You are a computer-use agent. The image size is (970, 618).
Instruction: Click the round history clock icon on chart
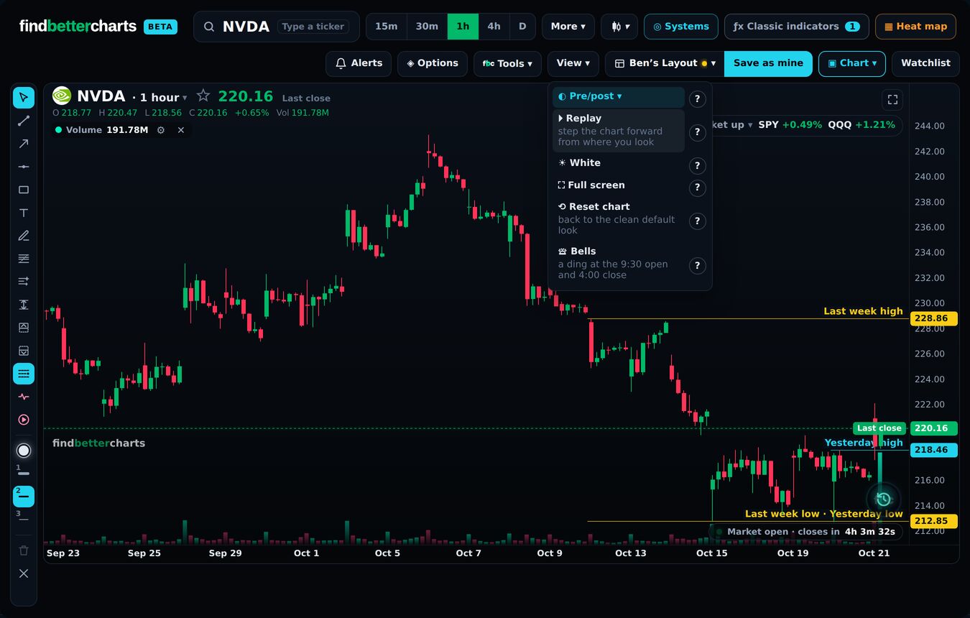pyautogui.click(x=883, y=499)
